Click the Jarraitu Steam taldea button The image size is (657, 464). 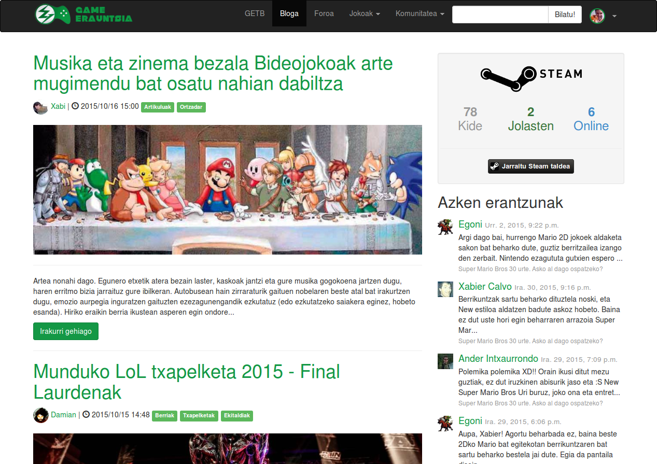coord(531,166)
